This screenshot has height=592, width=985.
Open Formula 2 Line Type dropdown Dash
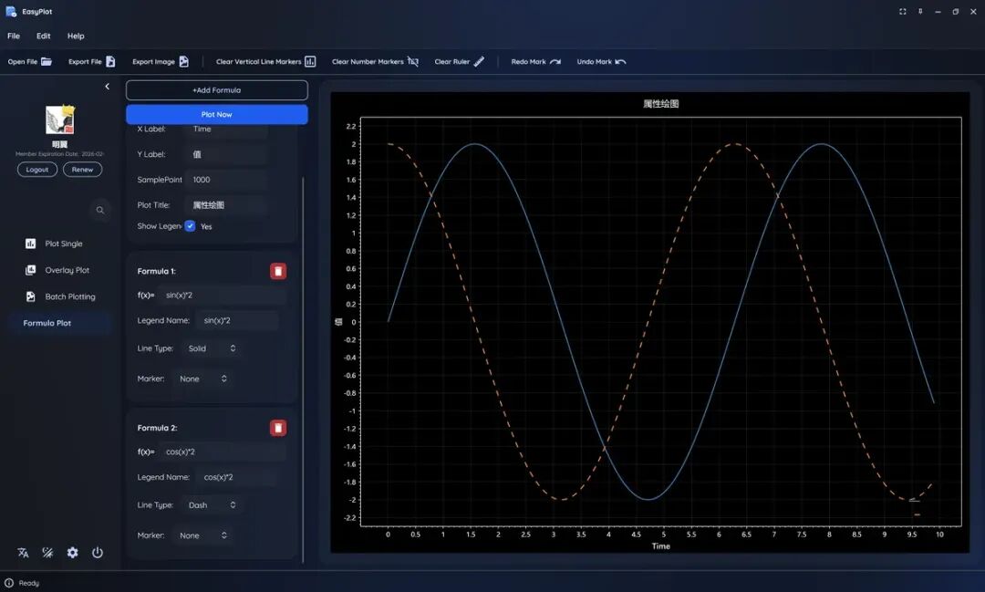pos(212,505)
